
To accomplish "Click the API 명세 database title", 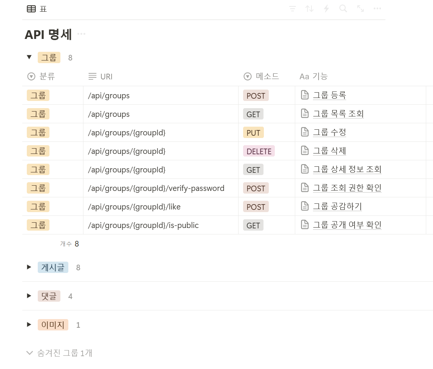I will tap(48, 34).
